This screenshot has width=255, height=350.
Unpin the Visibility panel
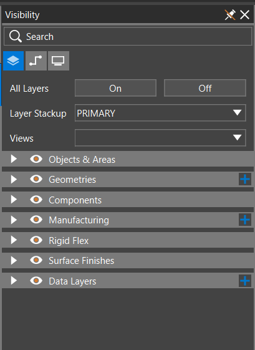point(230,15)
